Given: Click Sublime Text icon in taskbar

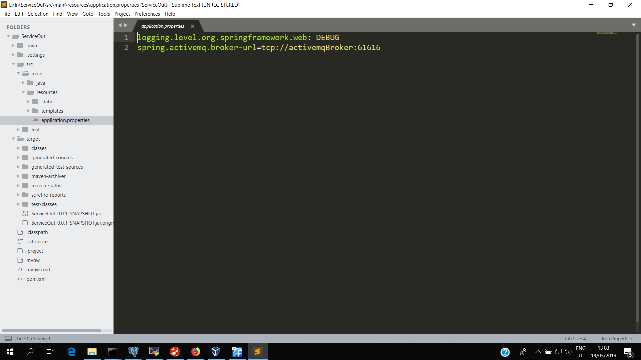Looking at the screenshot, I should pos(258,352).
